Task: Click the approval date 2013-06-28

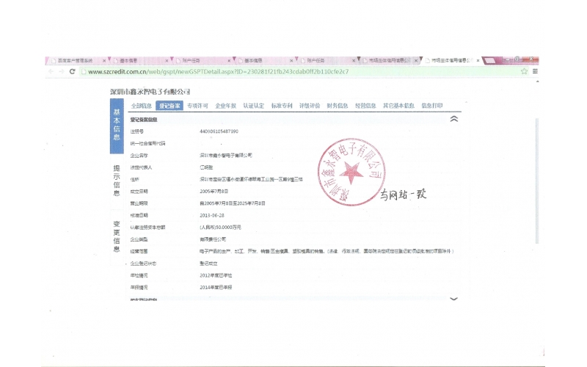Action: pyautogui.click(x=212, y=215)
